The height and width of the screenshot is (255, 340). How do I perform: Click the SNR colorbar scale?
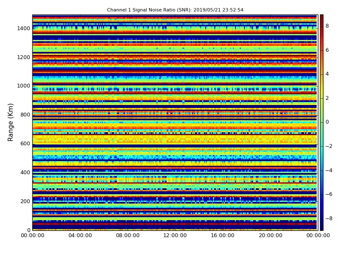(322, 122)
